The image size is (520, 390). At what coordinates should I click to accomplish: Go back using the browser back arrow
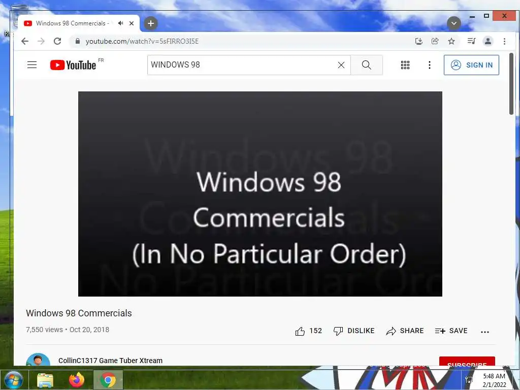click(x=25, y=41)
